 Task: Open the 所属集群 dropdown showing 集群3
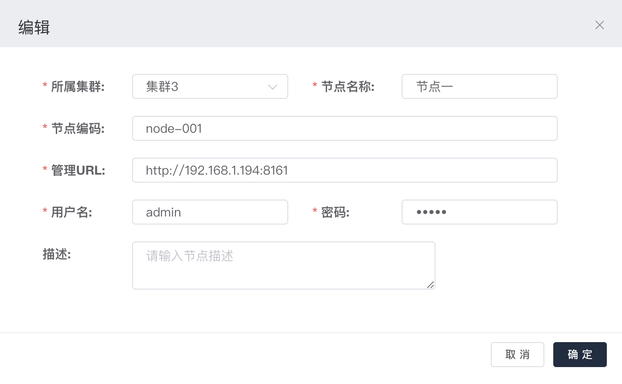(x=205, y=86)
